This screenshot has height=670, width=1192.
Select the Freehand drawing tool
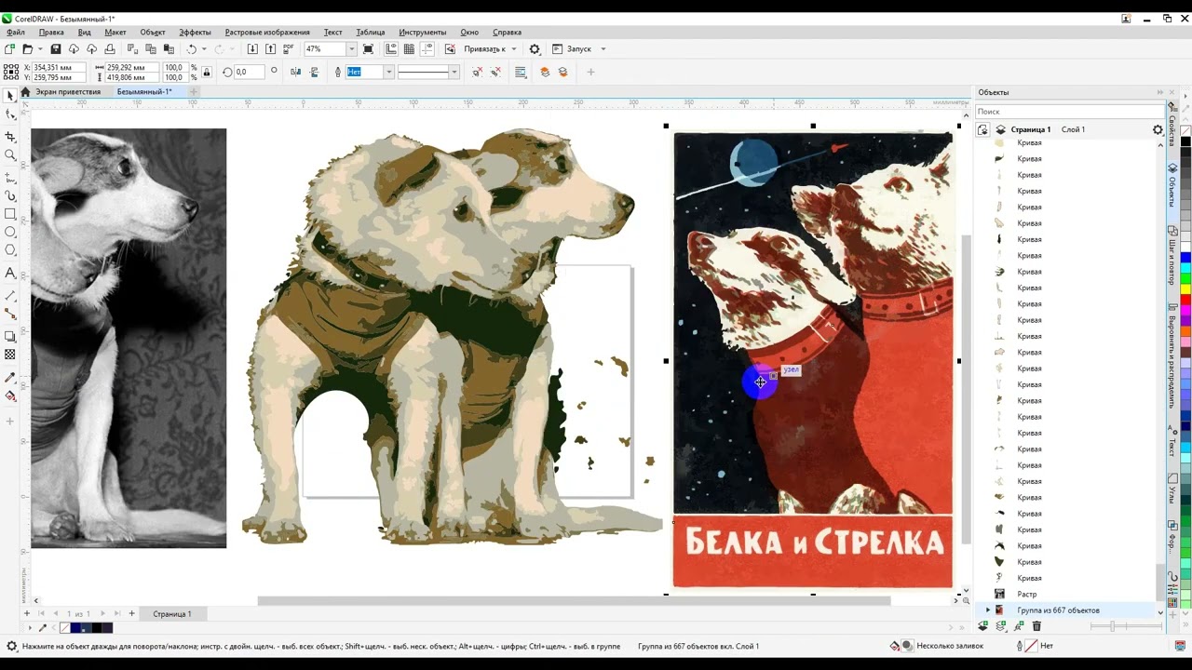(x=10, y=178)
